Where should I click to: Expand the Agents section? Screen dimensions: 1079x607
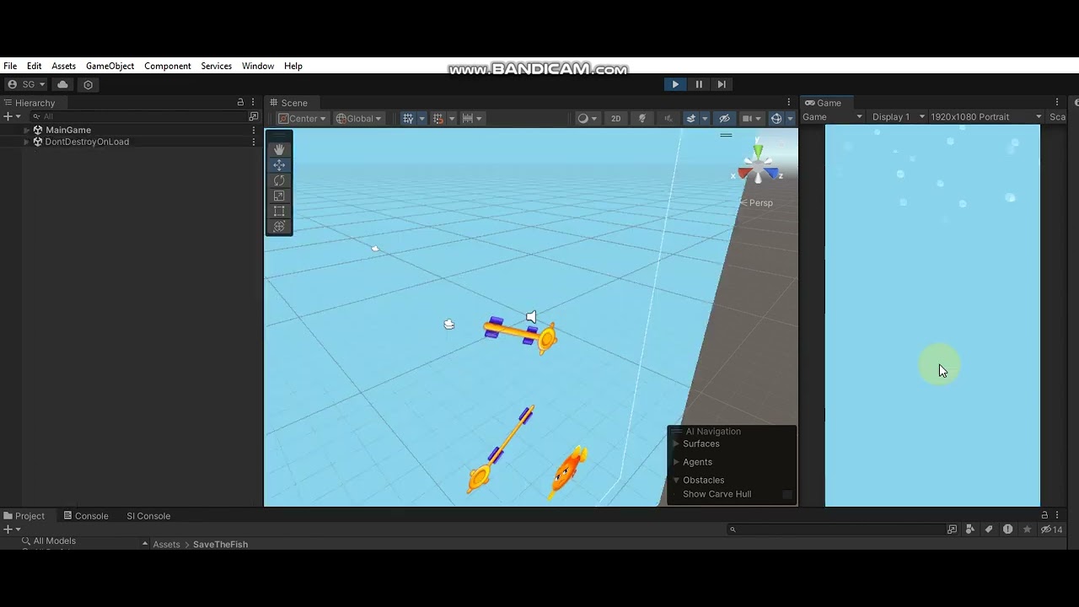[676, 462]
